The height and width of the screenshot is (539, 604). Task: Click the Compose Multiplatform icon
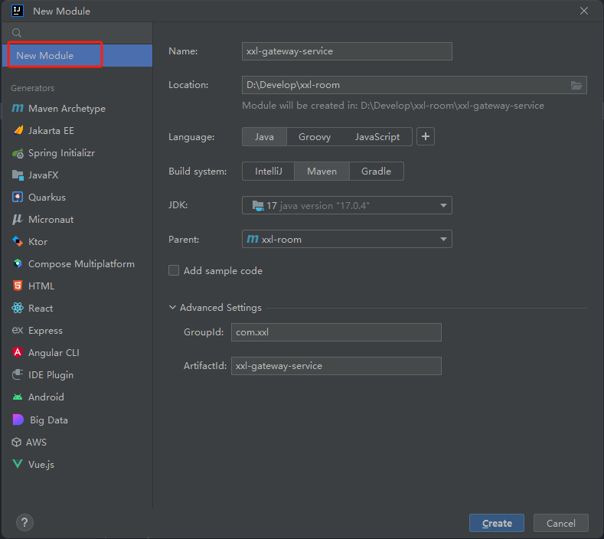tap(18, 264)
